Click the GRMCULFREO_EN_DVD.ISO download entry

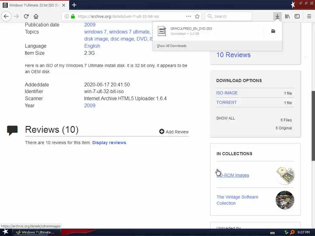209,31
